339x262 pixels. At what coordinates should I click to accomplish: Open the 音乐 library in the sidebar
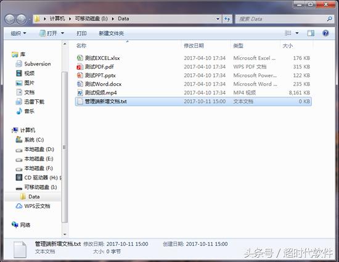pos(25,112)
